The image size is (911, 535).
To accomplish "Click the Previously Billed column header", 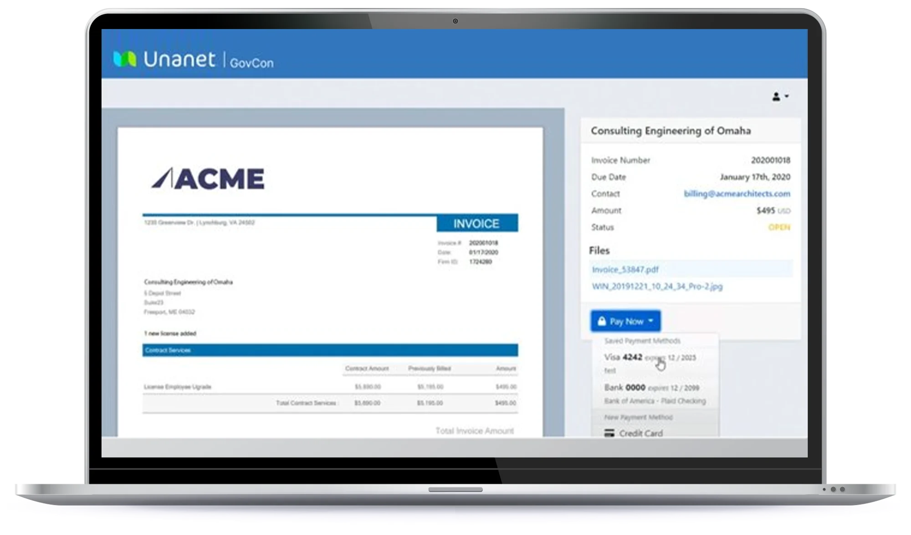I will coord(429,368).
